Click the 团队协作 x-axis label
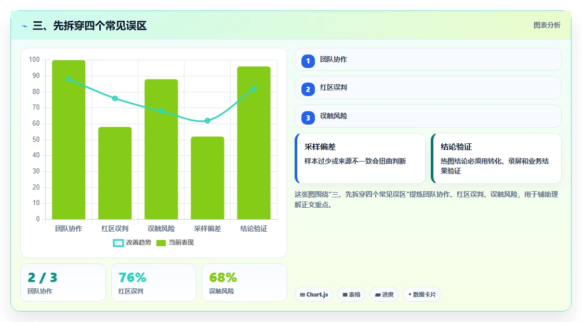 69,229
